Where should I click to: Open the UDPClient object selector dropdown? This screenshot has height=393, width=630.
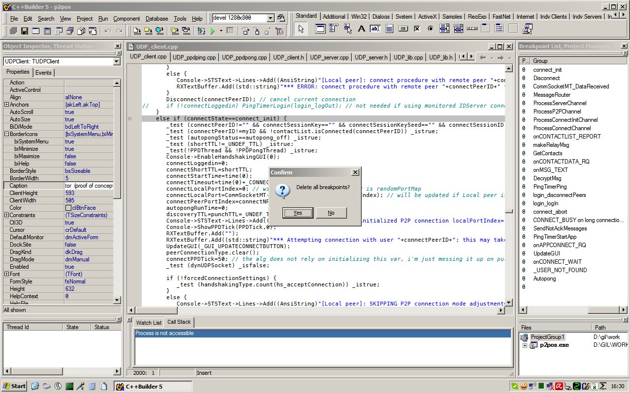click(117, 61)
